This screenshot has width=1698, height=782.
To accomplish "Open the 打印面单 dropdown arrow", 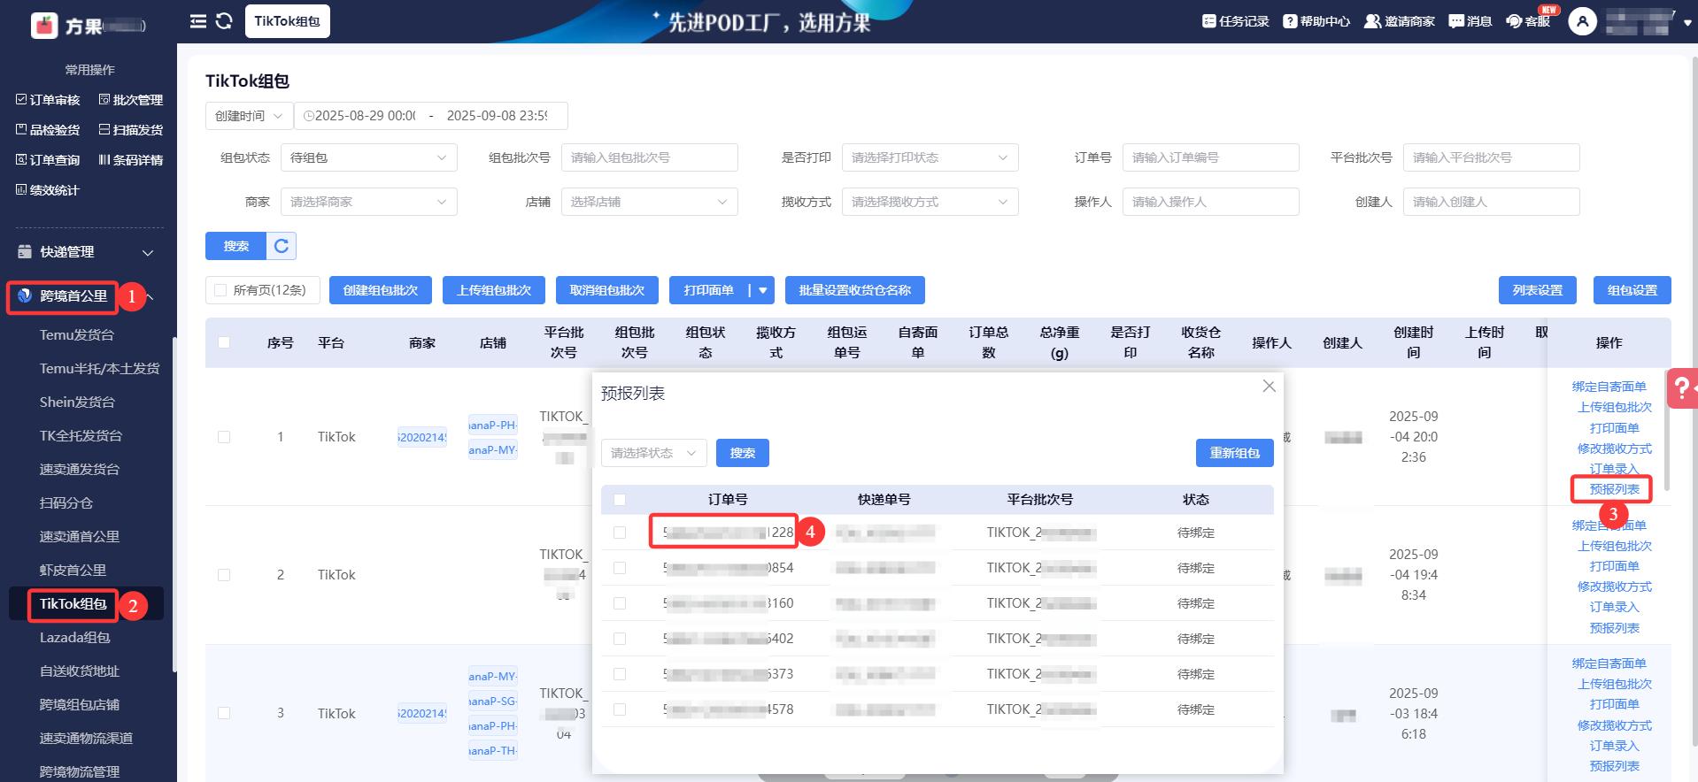I will click(x=762, y=290).
